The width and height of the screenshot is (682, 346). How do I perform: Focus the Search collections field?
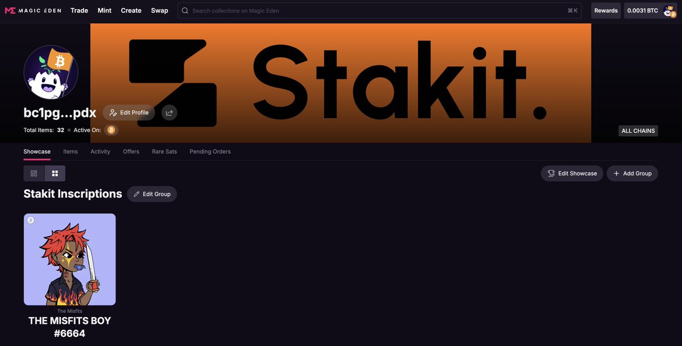pos(379,10)
